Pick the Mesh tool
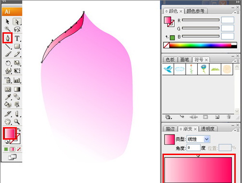This screenshot has width=242, height=183. coord(8,89)
